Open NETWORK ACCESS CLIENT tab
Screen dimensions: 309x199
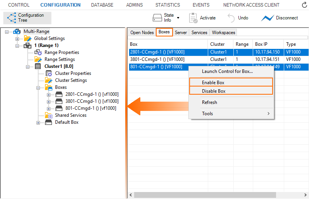click(251, 5)
